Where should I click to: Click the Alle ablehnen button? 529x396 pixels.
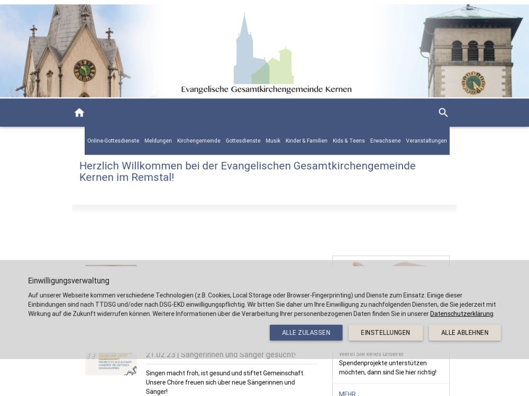pyautogui.click(x=464, y=333)
